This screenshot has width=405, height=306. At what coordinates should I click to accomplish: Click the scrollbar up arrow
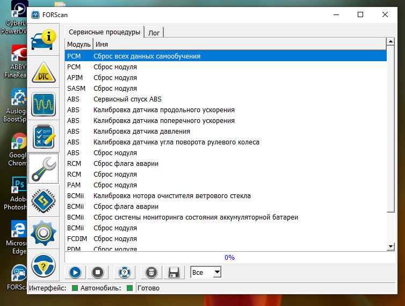[x=390, y=41]
